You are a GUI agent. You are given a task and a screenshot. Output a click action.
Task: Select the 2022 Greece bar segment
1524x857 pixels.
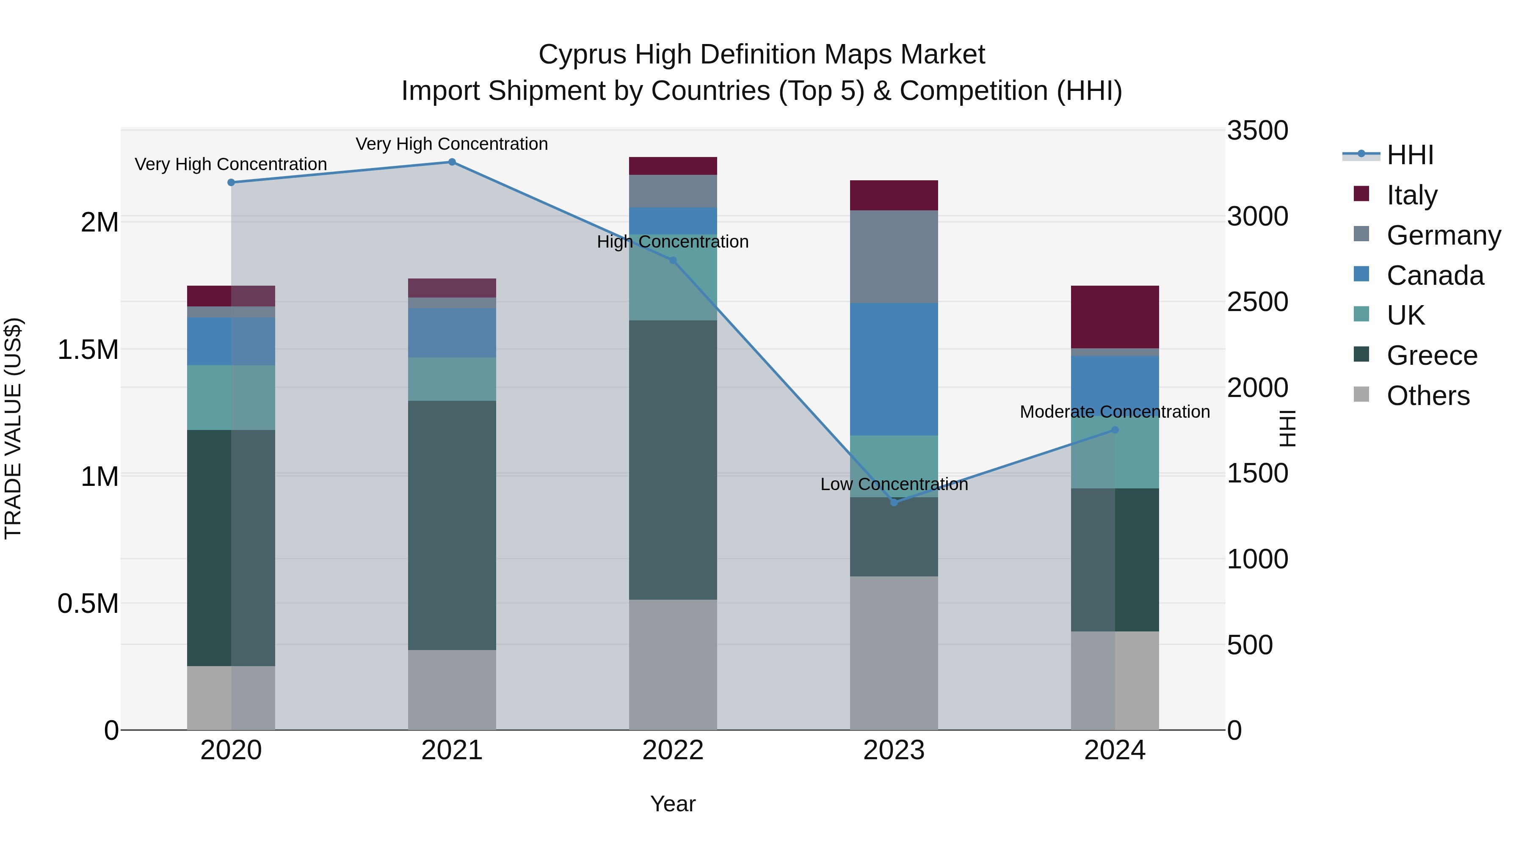click(673, 460)
